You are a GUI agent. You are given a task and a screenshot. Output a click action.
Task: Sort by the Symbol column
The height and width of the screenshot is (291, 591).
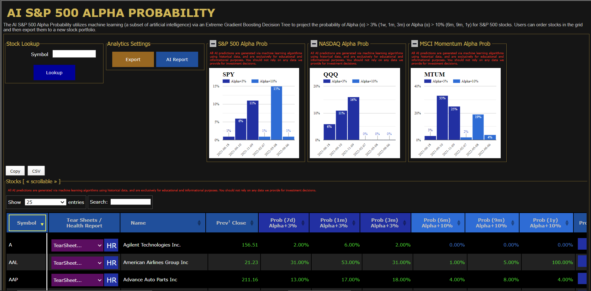tap(28, 223)
